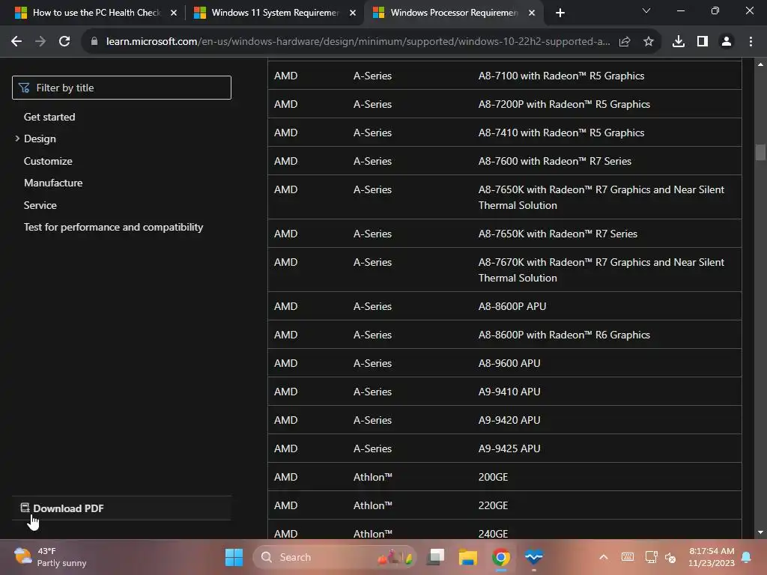Open Google Chrome from the taskbar
Image resolution: width=767 pixels, height=575 pixels.
click(x=501, y=557)
